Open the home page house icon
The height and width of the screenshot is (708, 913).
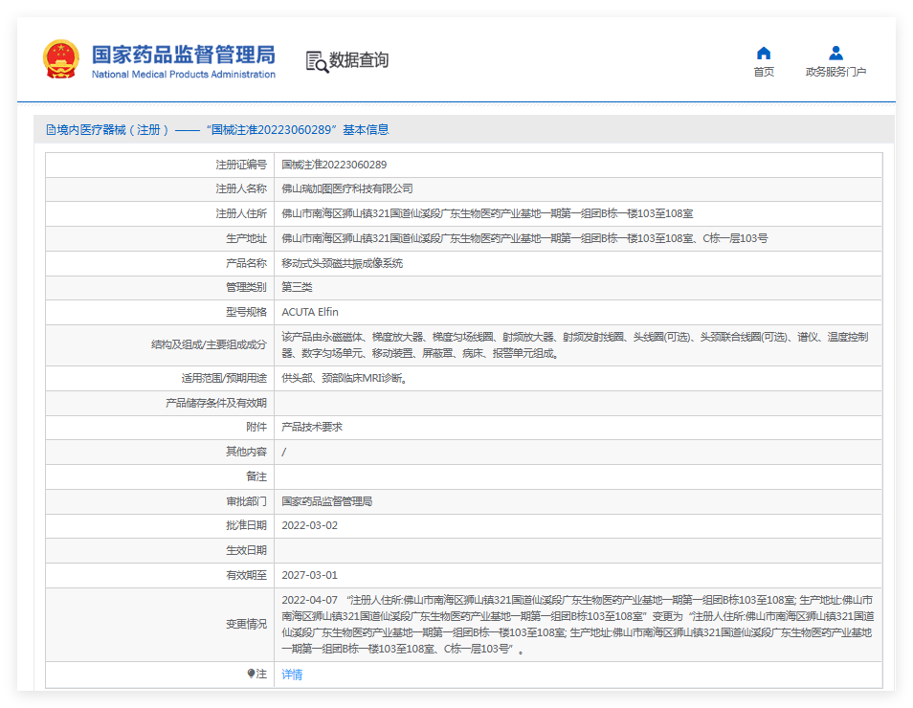tap(764, 54)
